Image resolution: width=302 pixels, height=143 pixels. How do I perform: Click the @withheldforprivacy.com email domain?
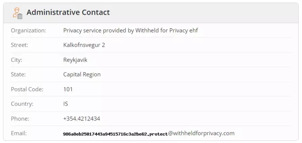201,133
